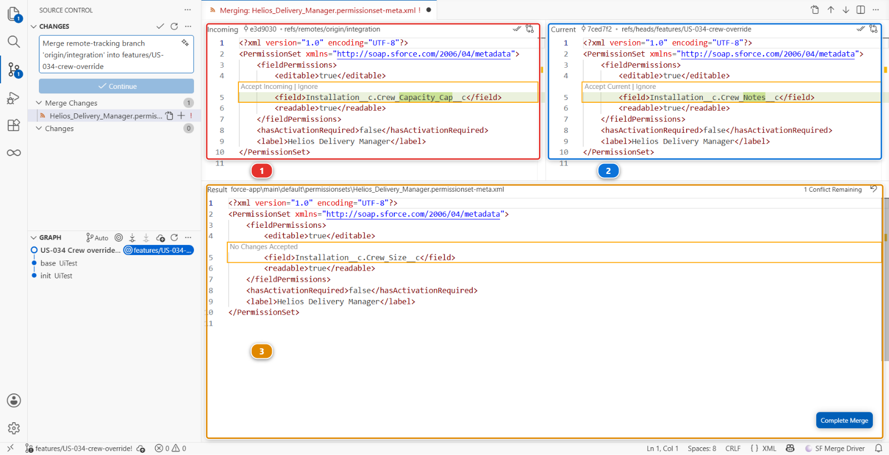Image resolution: width=889 pixels, height=455 pixels.
Task: Click the status bar publish cloud icon
Action: coord(141,448)
